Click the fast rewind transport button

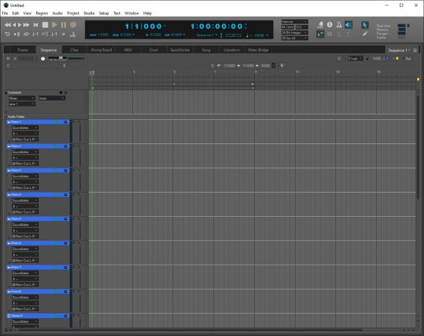pos(8,25)
